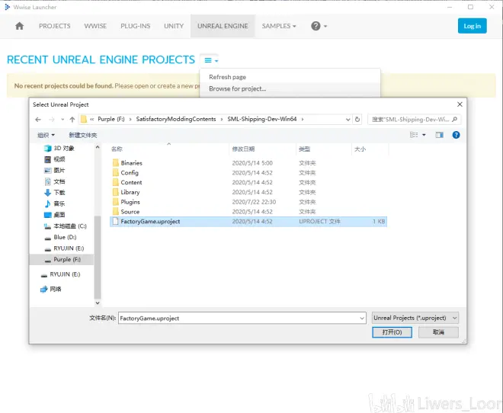Select the FactoryGame.uproject file
Screen dimensions: 503x413
coord(248,222)
